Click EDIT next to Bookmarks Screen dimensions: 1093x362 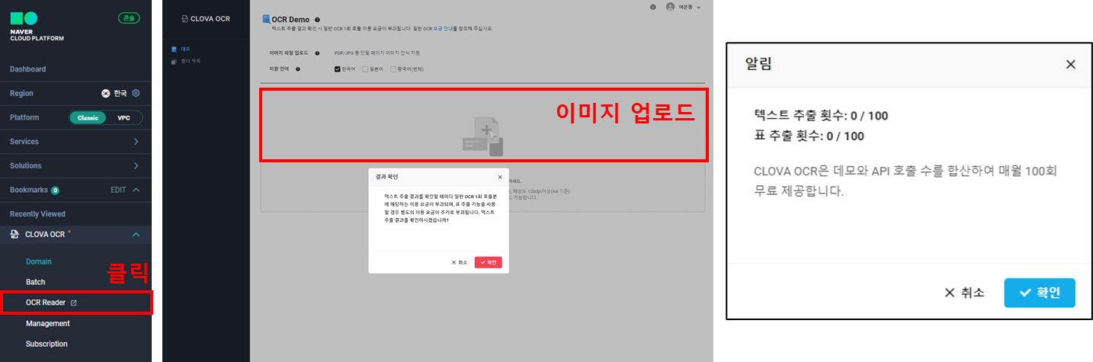coord(118,190)
